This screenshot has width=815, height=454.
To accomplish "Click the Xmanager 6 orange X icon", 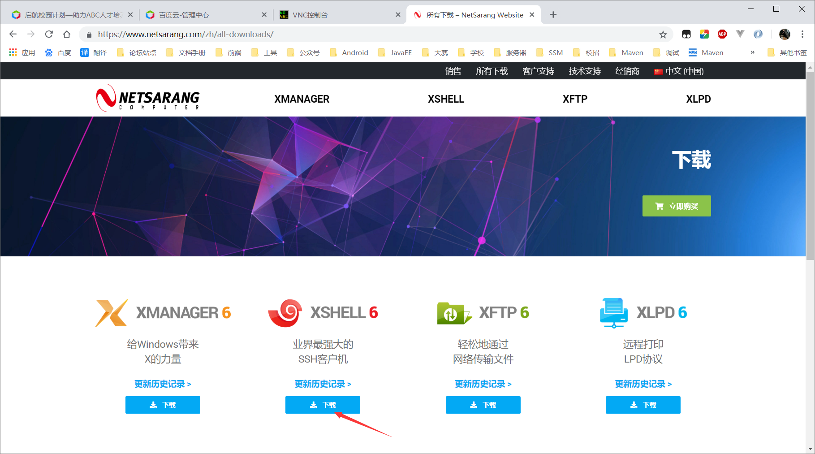I will 111,312.
